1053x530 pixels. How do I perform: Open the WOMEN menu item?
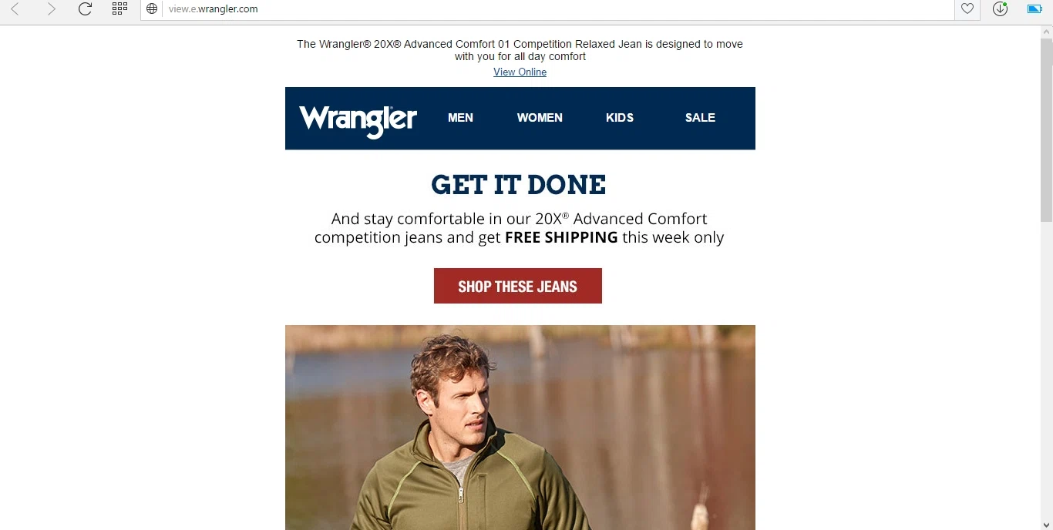click(x=540, y=118)
